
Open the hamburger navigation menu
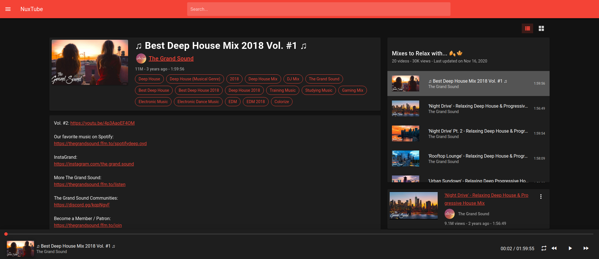(8, 9)
